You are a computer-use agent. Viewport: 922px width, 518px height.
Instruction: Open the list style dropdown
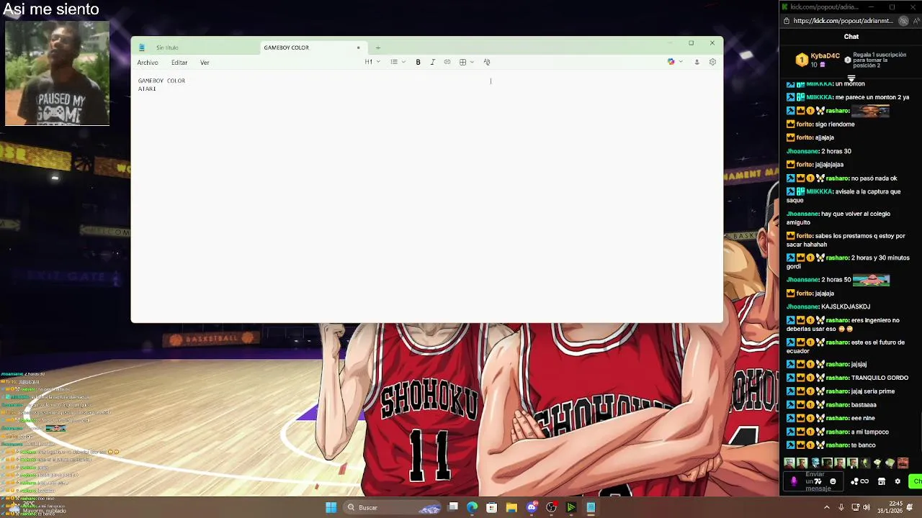[398, 62]
